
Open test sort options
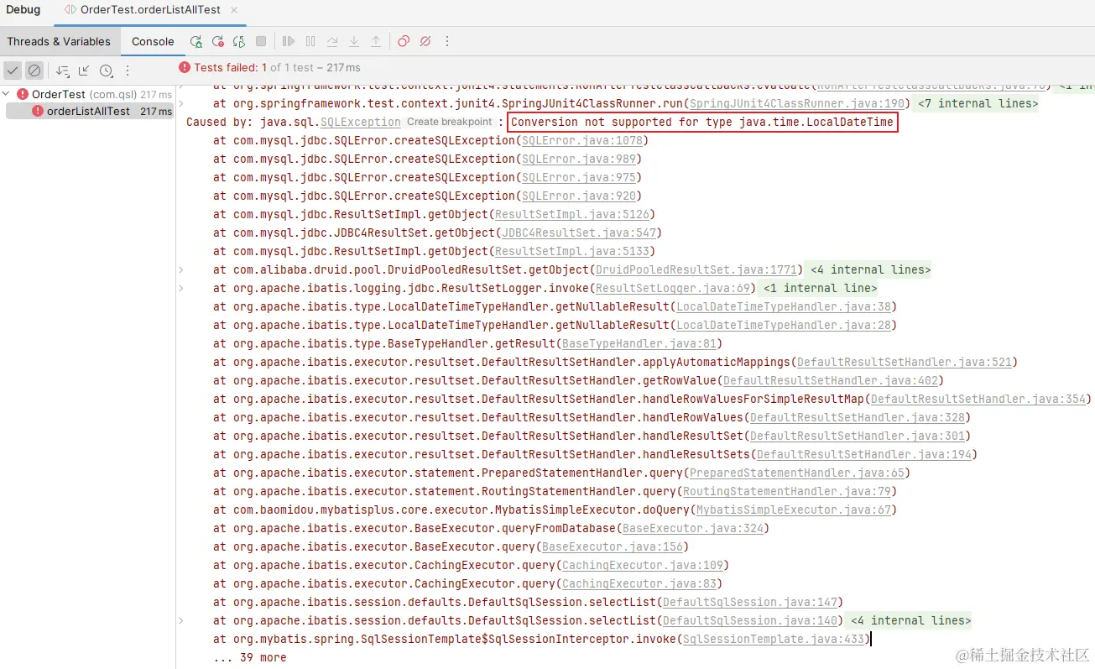[63, 71]
